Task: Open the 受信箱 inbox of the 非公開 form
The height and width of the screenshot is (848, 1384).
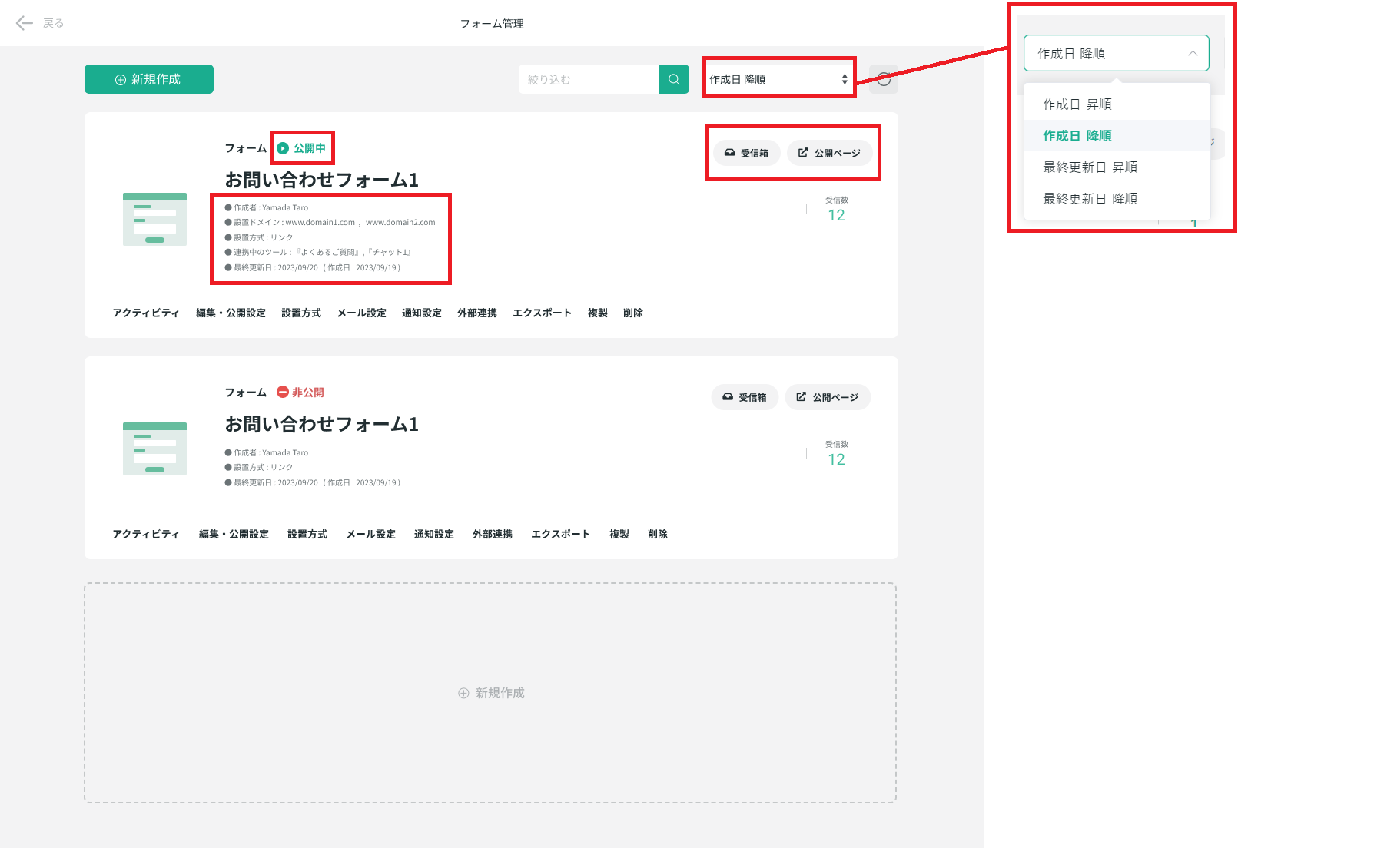Action: [744, 397]
